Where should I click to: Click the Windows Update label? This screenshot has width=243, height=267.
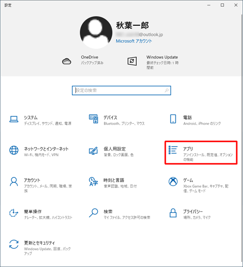pos(162,57)
